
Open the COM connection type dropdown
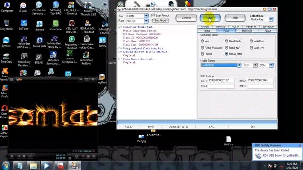coord(271,65)
